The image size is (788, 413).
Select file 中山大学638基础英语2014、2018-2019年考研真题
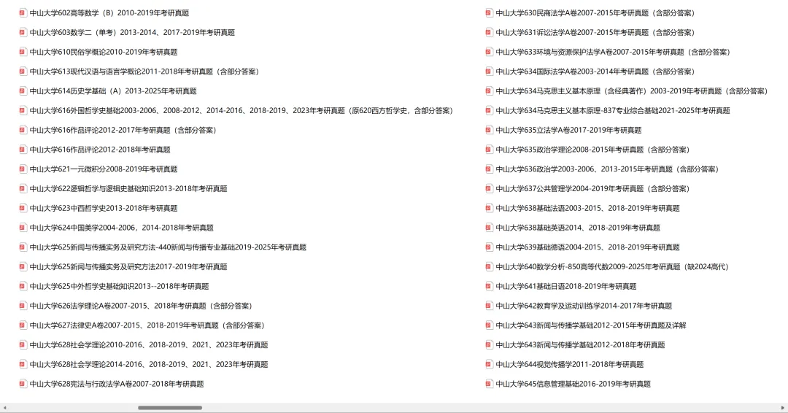point(578,228)
